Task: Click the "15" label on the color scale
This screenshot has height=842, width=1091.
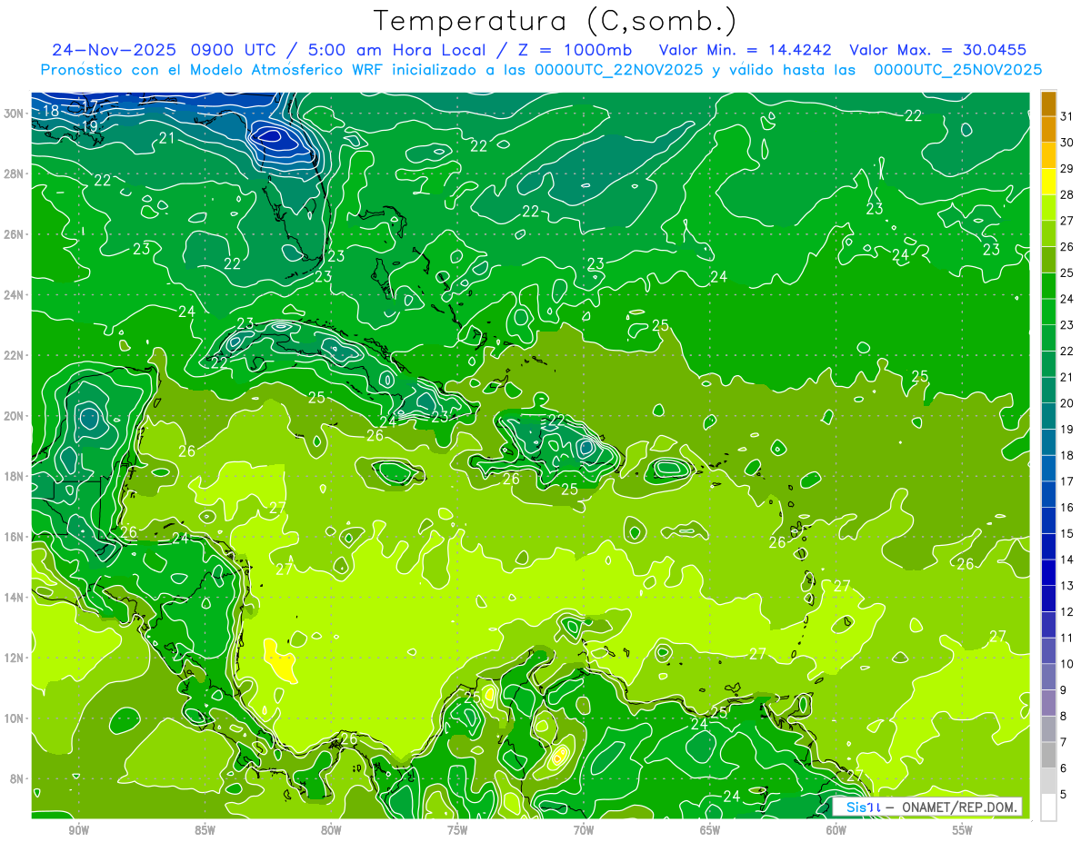Action: pos(1066,533)
